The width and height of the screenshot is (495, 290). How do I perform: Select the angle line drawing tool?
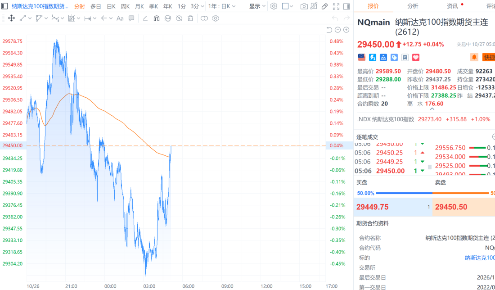[x=145, y=18]
